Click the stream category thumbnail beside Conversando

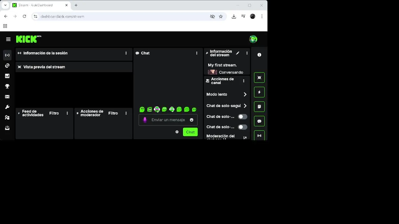click(212, 72)
